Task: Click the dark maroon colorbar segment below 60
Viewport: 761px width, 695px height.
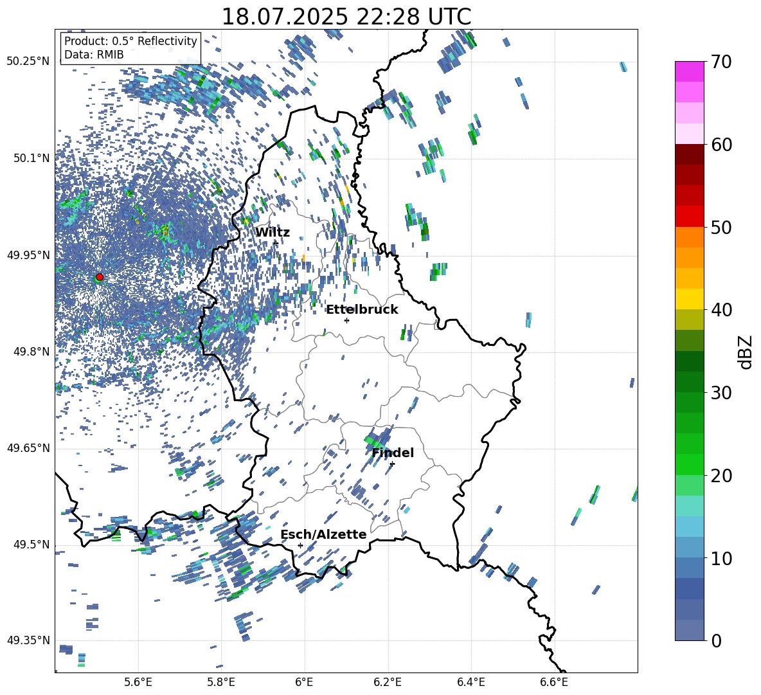Action: 690,155
